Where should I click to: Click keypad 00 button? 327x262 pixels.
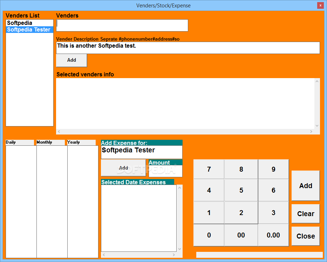pyautogui.click(x=241, y=235)
